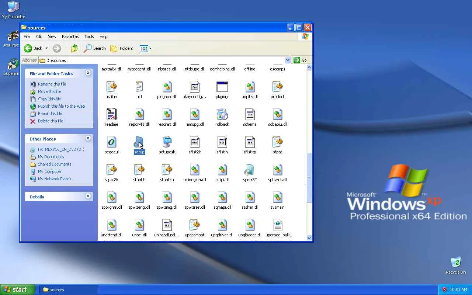
Task: Open the Favorites menu
Action: (70, 37)
